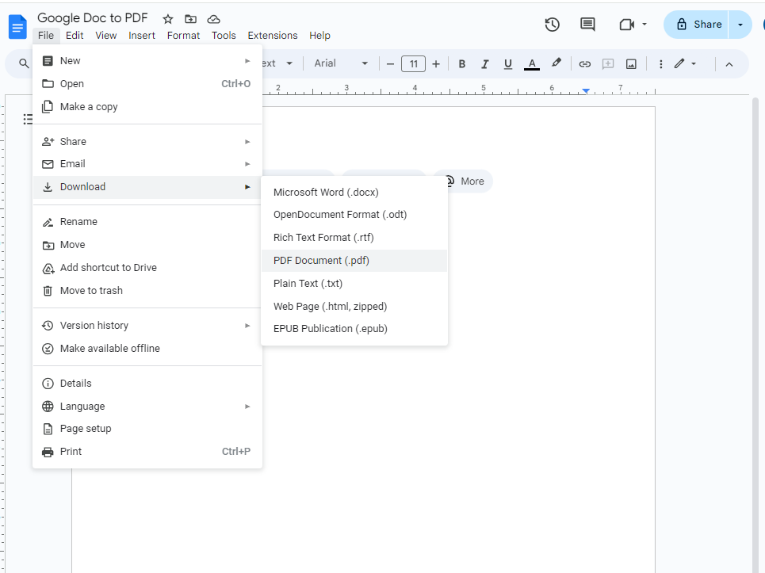Screen dimensions: 765x573
Task: Open the text color picker
Action: tap(532, 64)
